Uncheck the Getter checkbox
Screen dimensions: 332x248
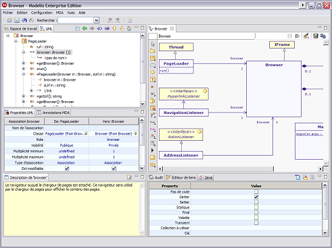(256, 197)
